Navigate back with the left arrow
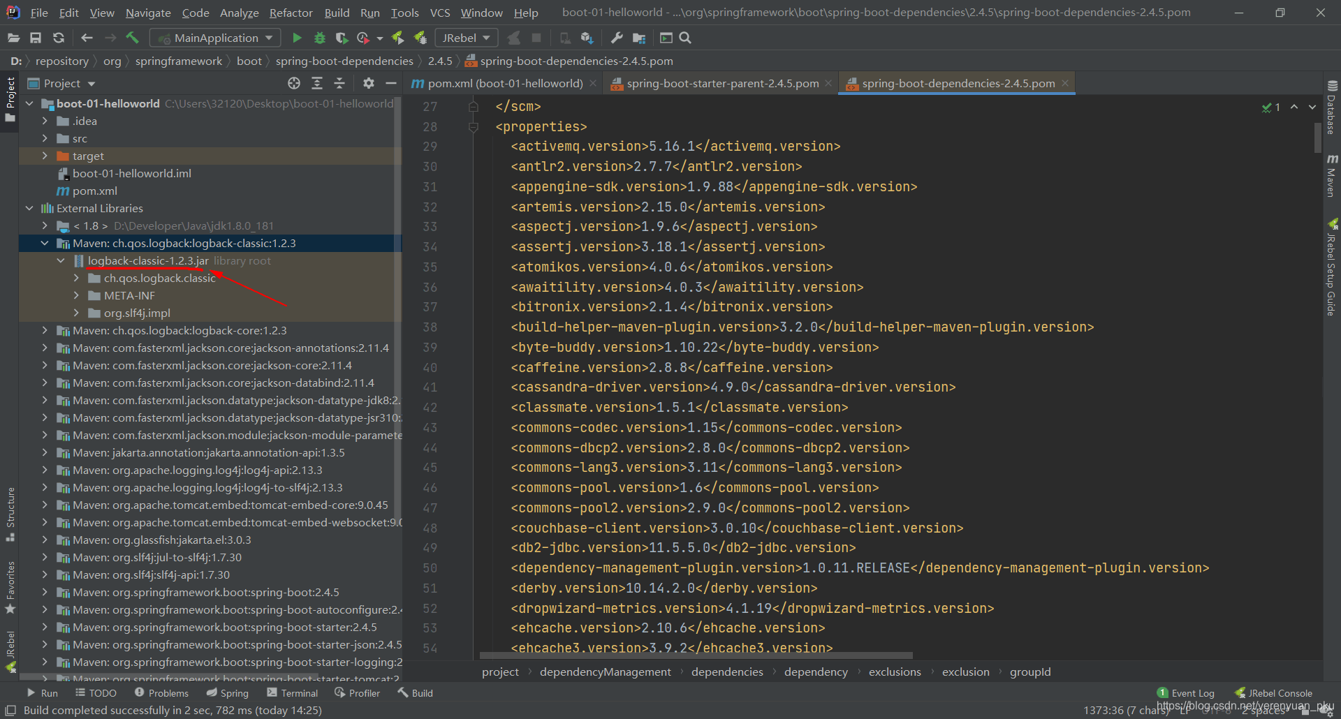The width and height of the screenshot is (1341, 719). pos(87,38)
